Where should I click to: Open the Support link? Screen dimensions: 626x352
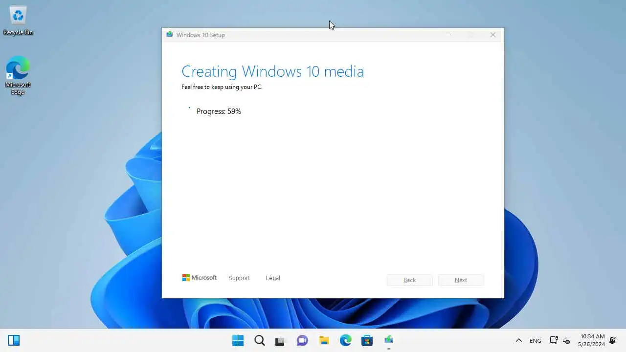click(x=239, y=278)
